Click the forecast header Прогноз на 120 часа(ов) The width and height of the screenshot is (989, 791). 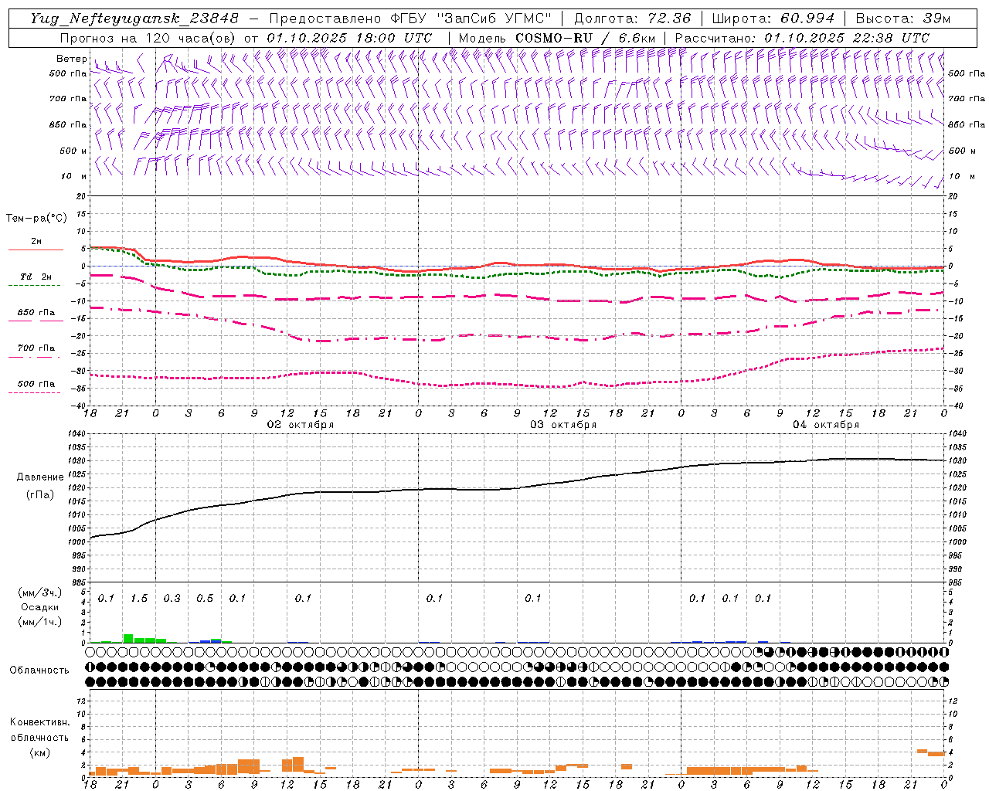148,38
